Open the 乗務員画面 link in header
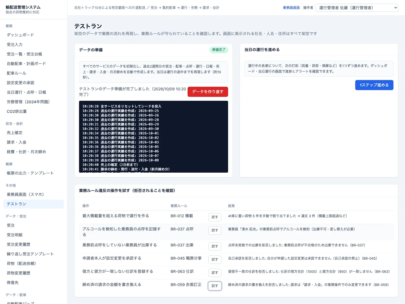Image resolution: width=405 pixels, height=304 pixels. point(291,8)
